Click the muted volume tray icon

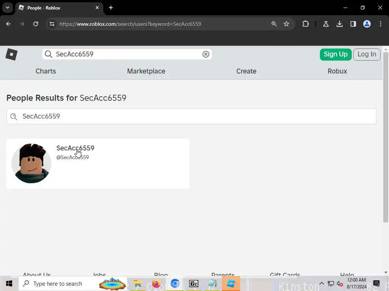(340, 283)
